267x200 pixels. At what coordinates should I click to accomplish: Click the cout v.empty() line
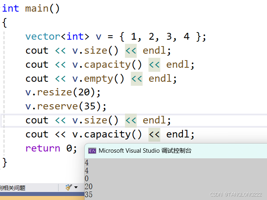pyautogui.click(x=101, y=79)
